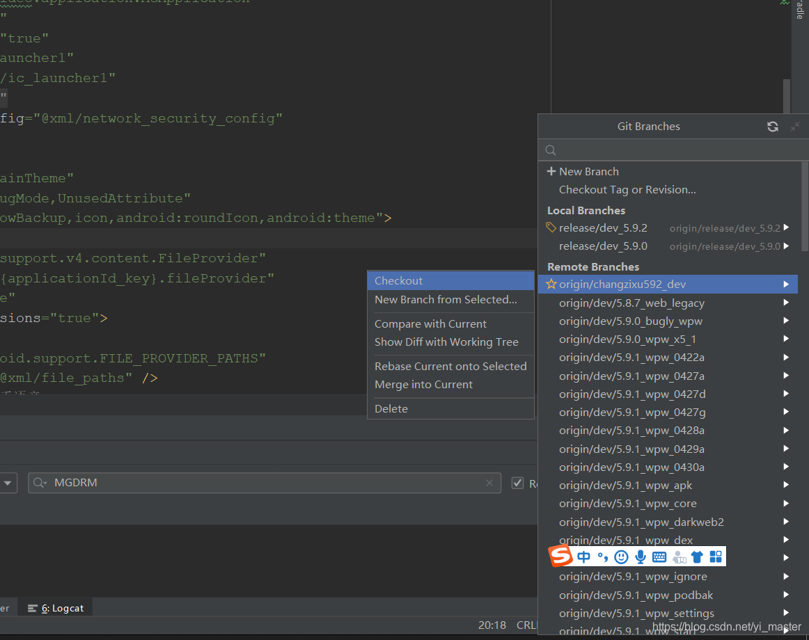Expand origin/dev/5.9.1_wpw_settings submenu arrow
The height and width of the screenshot is (640, 809).
[786, 613]
